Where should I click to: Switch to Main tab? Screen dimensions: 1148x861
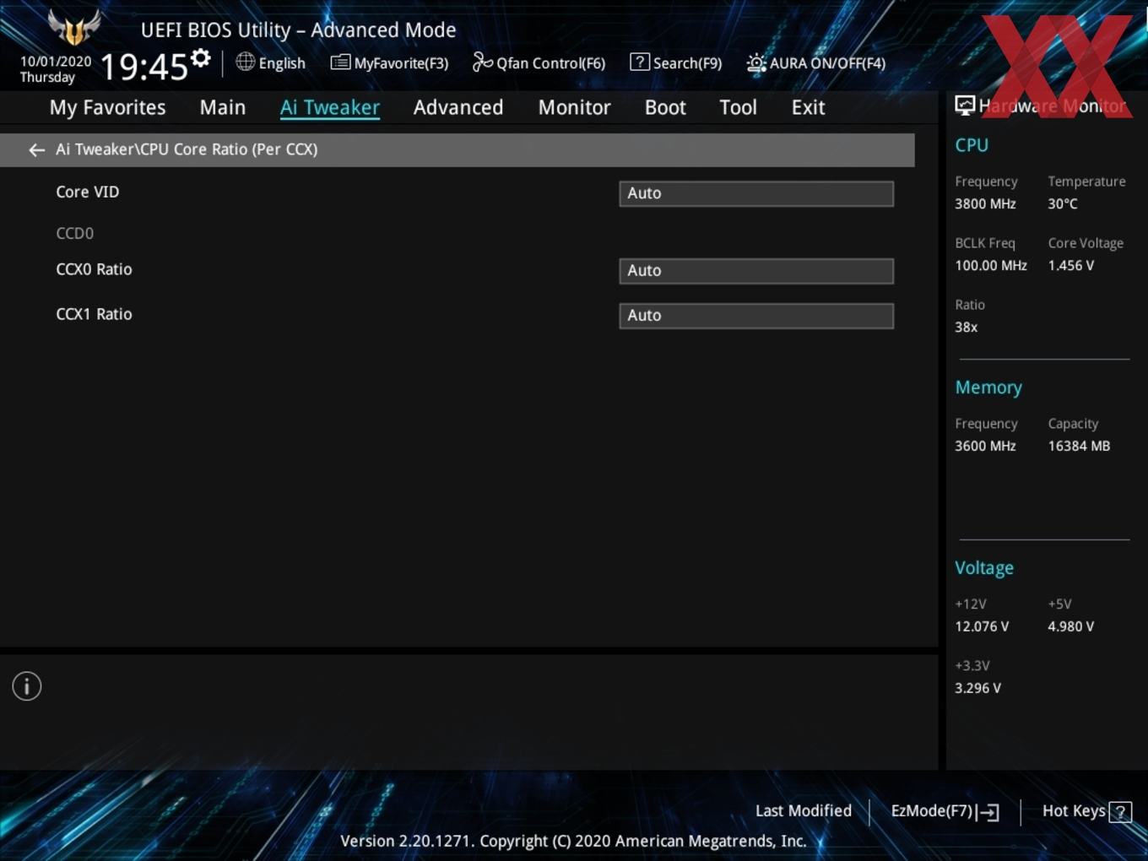pos(223,107)
